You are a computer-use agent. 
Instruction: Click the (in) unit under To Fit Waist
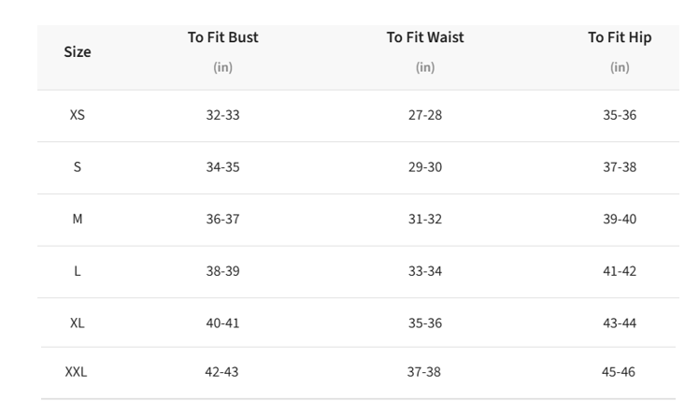click(x=425, y=67)
